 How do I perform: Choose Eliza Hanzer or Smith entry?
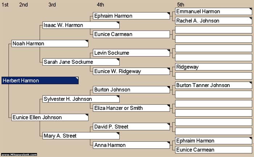131,108
